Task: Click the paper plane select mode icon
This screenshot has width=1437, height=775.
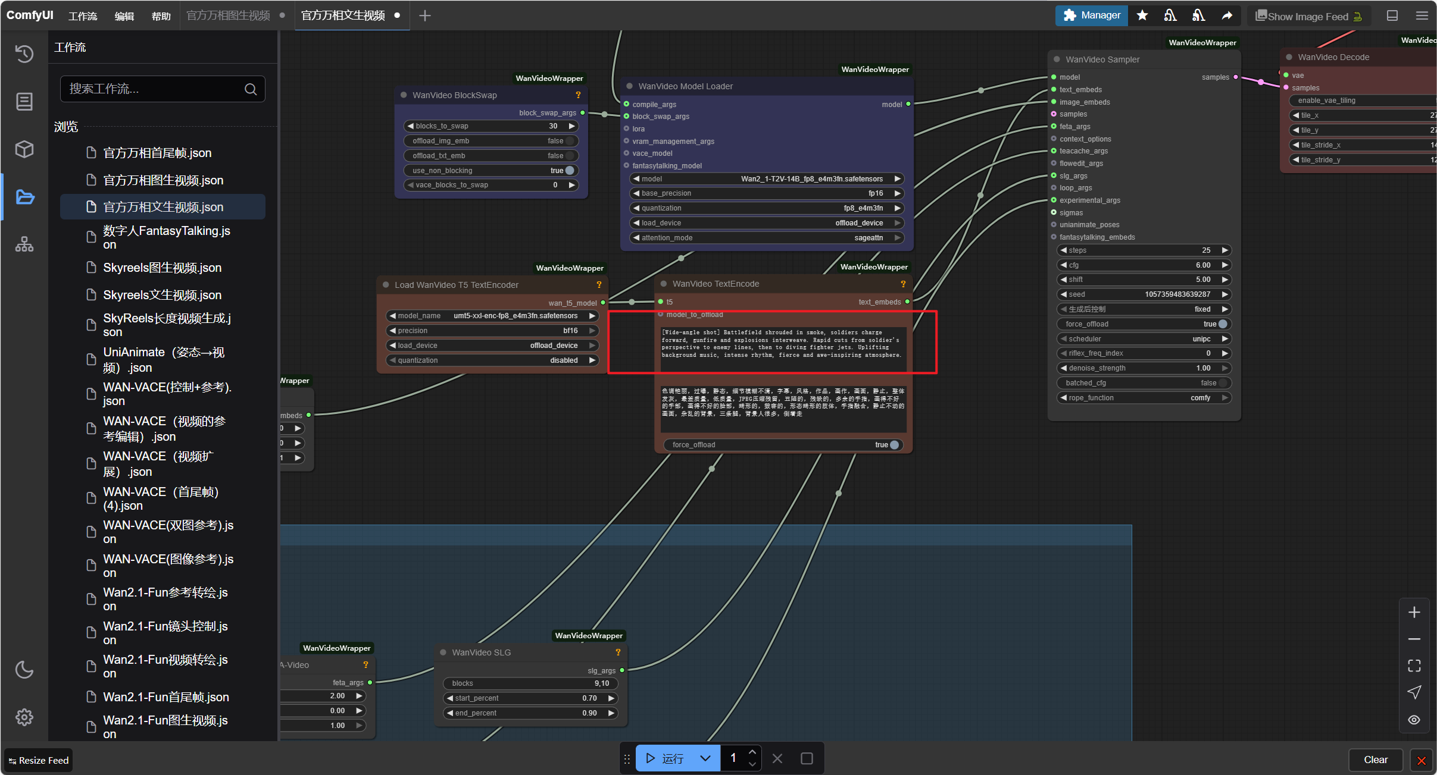Action: coord(1414,693)
